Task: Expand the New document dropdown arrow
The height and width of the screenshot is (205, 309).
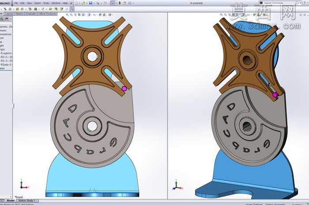Action: [79, 4]
